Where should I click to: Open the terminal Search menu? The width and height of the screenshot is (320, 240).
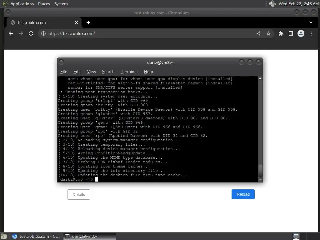[x=108, y=72]
